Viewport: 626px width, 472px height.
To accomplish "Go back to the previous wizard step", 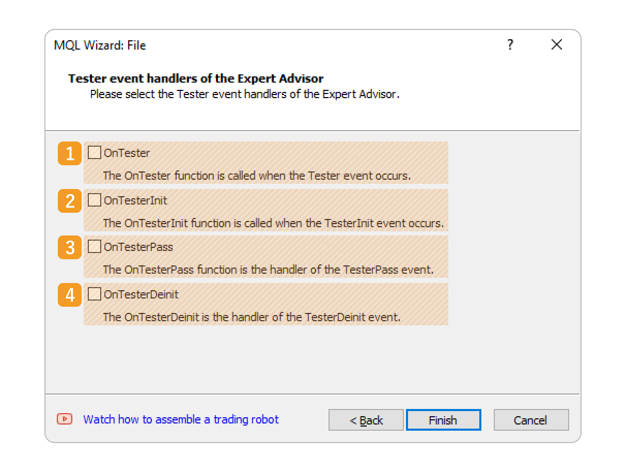I will 366,420.
